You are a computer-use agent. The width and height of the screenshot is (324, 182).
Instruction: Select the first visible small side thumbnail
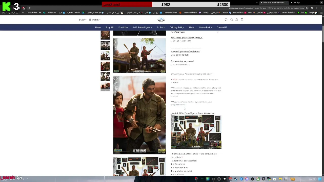[x=105, y=35]
